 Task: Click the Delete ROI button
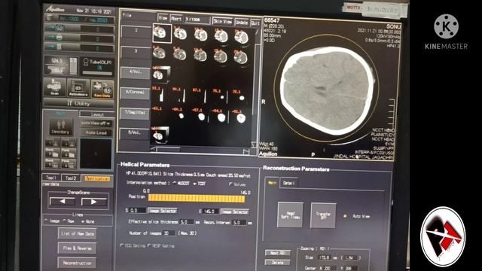(278, 263)
